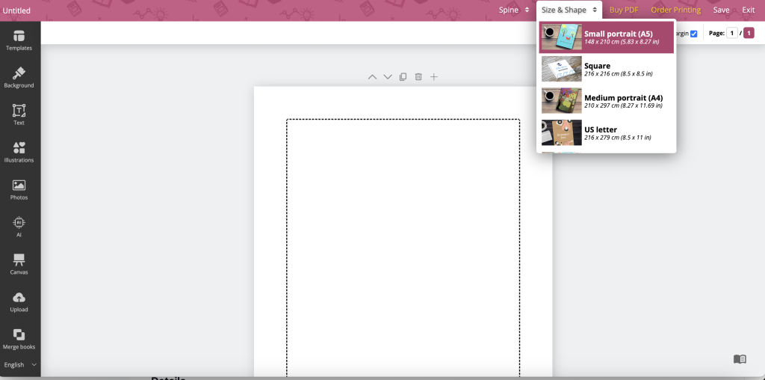Save the book
765x380 pixels.
(x=721, y=10)
